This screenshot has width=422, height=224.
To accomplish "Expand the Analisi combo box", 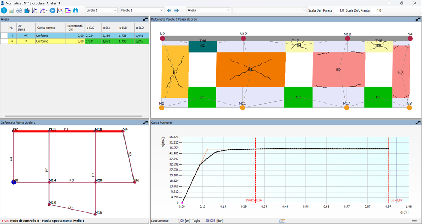I will point(209,10).
